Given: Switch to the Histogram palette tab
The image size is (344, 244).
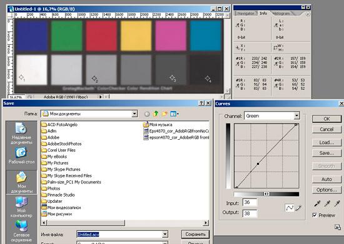Looking at the screenshot, I should click(x=281, y=13).
